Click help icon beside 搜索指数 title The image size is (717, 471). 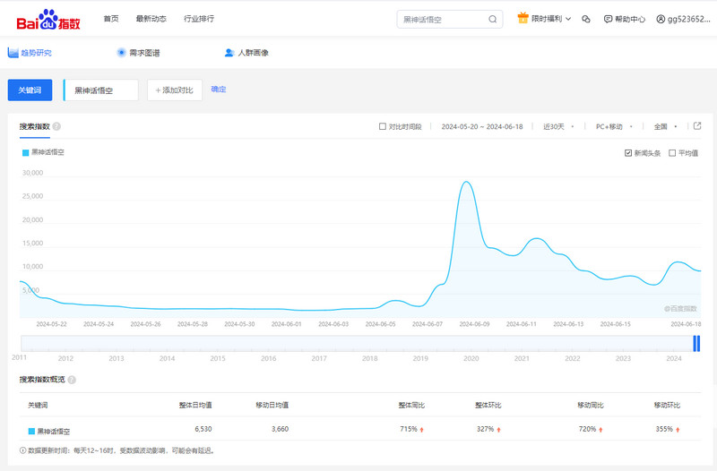[x=56, y=126]
